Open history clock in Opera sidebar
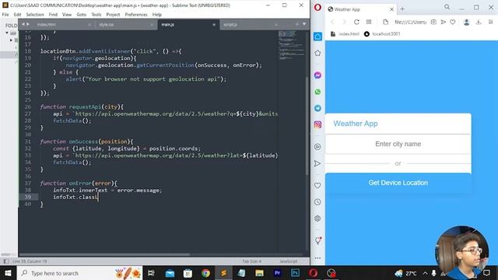 [x=317, y=202]
